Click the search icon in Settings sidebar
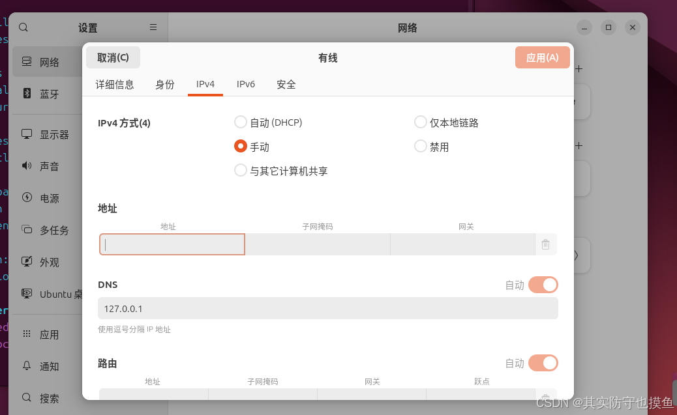Image resolution: width=677 pixels, height=415 pixels. click(23, 27)
